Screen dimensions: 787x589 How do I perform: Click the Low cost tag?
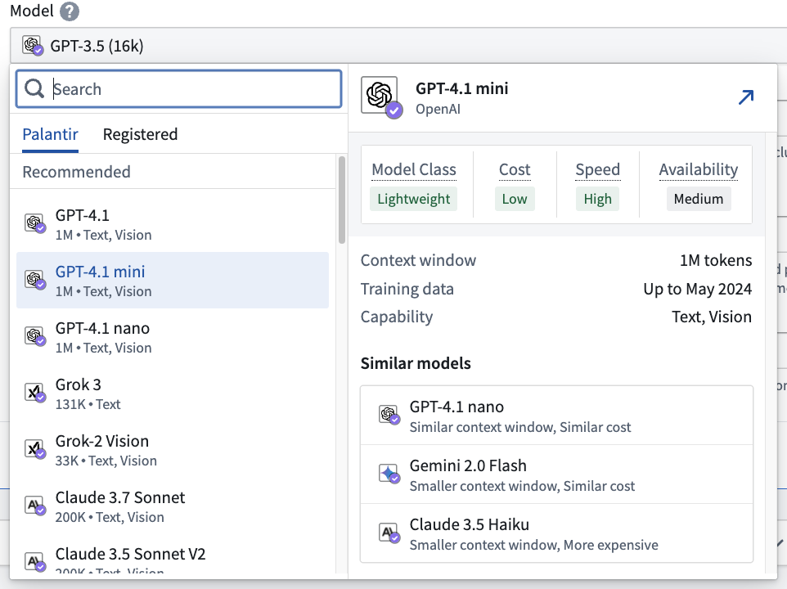click(x=515, y=199)
